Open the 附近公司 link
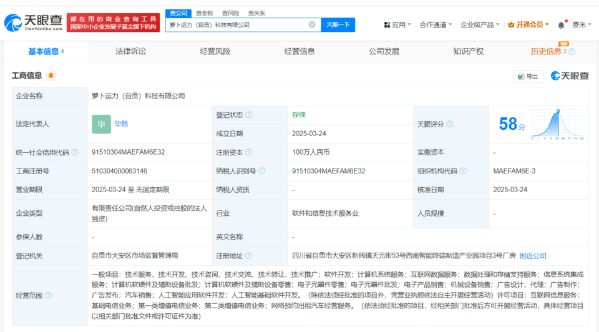The height and width of the screenshot is (332, 599). click(533, 256)
